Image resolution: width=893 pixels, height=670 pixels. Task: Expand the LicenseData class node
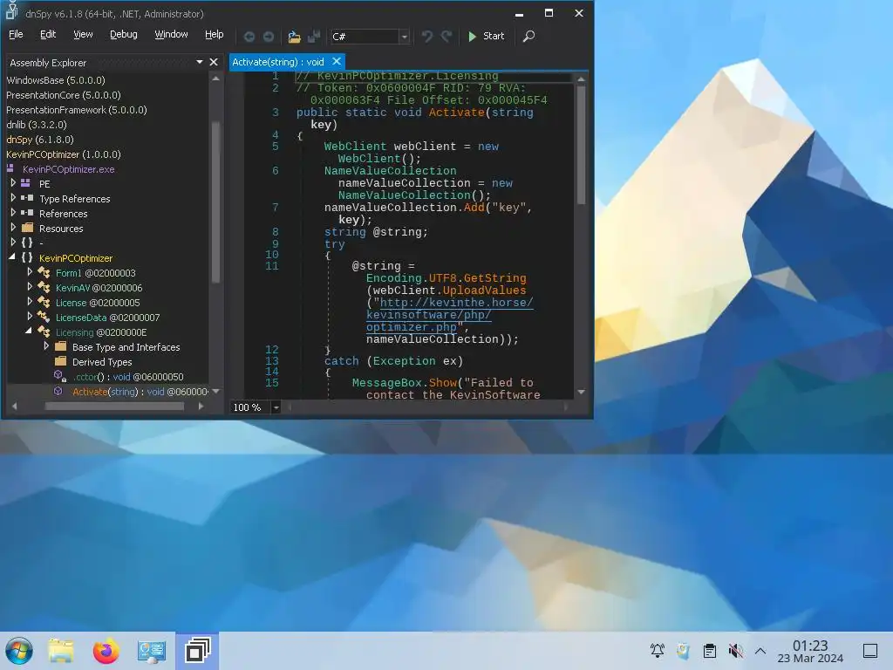coord(30,316)
